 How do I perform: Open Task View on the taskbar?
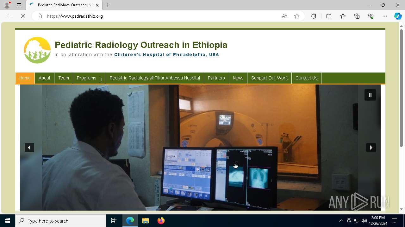coord(114,221)
